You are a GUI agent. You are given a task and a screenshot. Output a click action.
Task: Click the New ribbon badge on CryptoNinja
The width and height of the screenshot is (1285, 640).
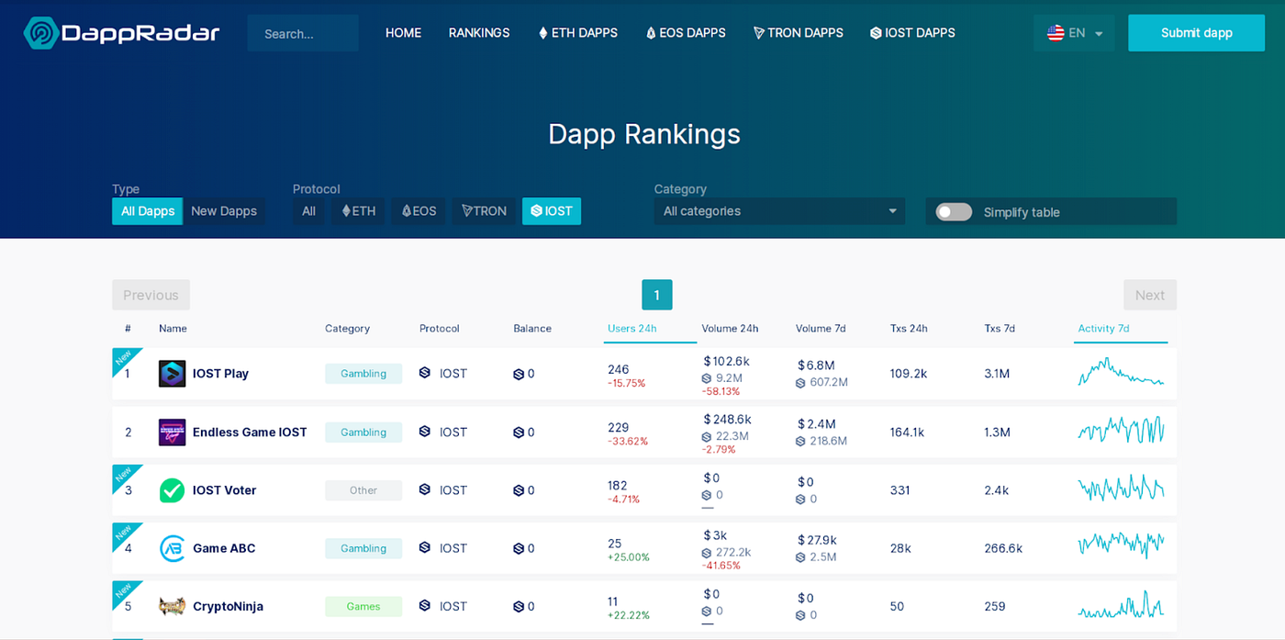pos(123,590)
